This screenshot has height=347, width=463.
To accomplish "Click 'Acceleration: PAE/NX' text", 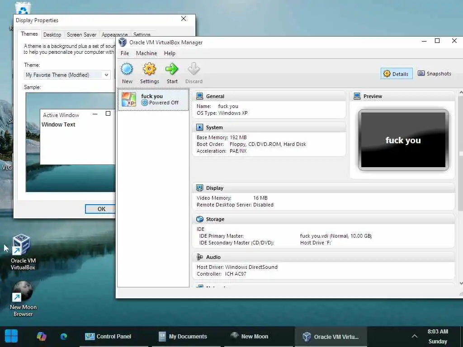I will pyautogui.click(x=222, y=151).
